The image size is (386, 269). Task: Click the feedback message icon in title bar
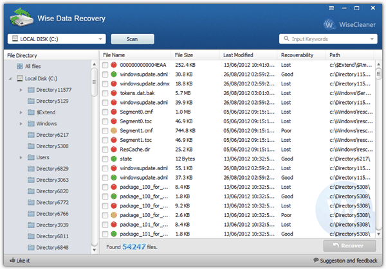(x=331, y=8)
